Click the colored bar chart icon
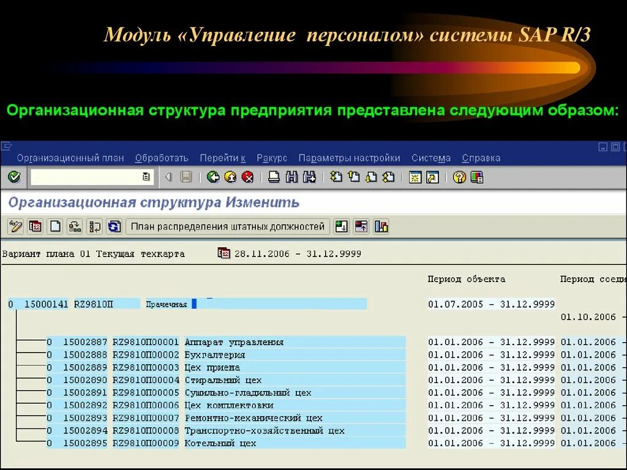This screenshot has height=470, width=627. 381,226
